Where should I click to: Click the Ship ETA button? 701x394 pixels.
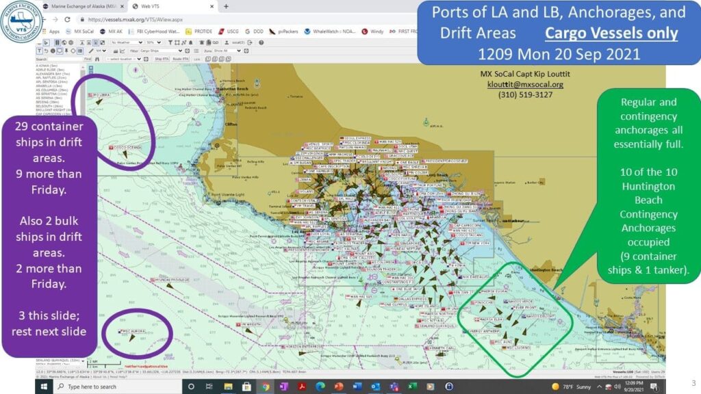pos(162,59)
